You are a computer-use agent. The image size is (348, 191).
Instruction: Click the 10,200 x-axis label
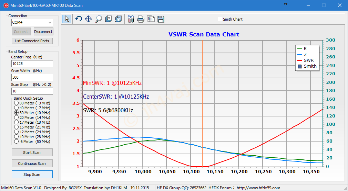[238, 171]
